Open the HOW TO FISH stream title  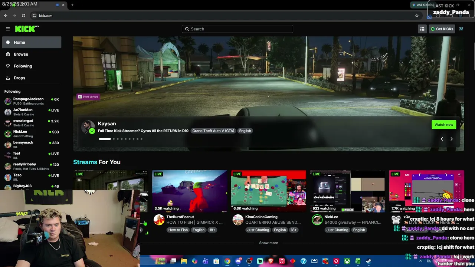pos(194,222)
